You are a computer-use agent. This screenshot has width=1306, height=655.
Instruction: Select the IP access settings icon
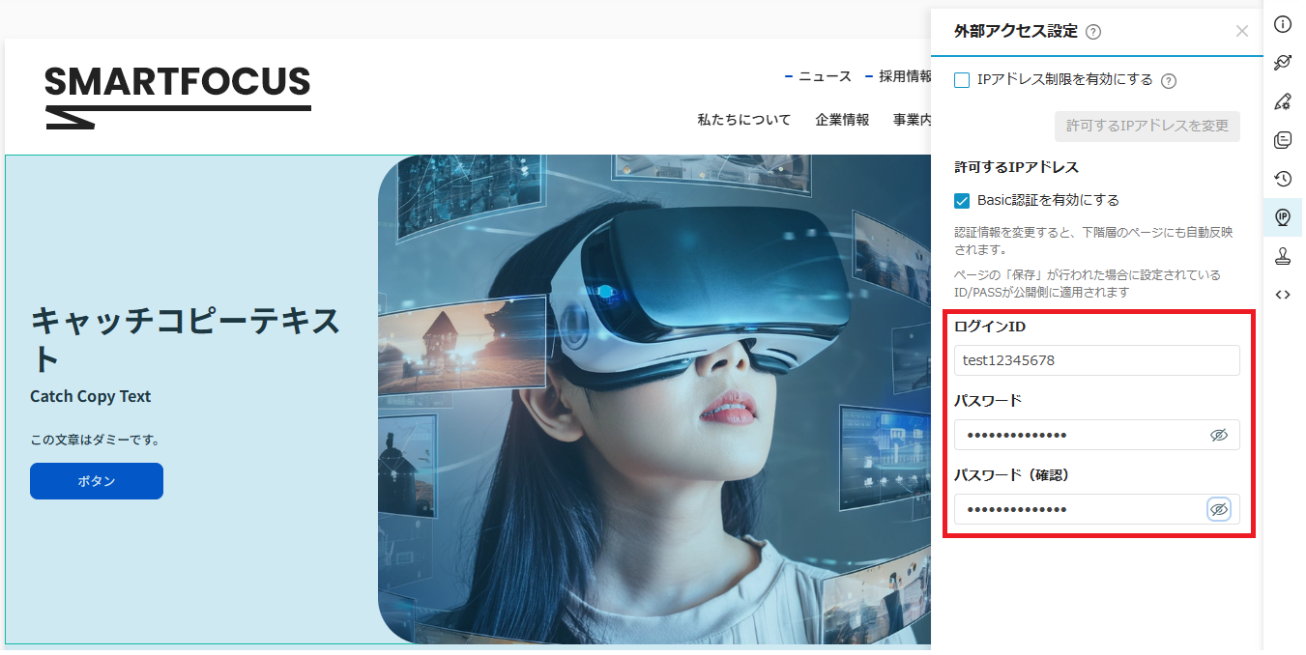point(1283,217)
